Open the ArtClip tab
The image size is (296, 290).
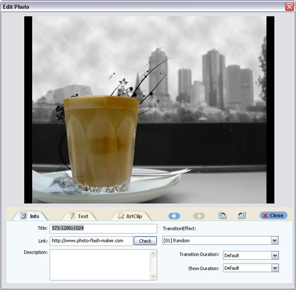130,216
